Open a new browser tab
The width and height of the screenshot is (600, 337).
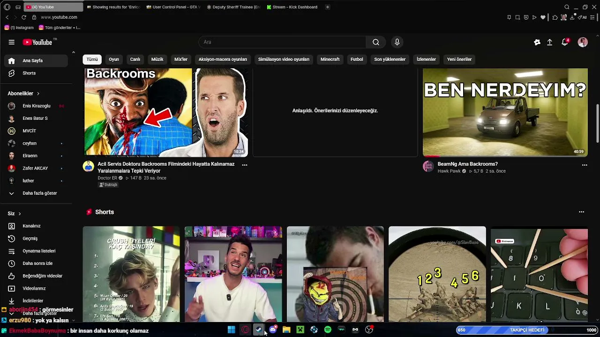pos(327,7)
